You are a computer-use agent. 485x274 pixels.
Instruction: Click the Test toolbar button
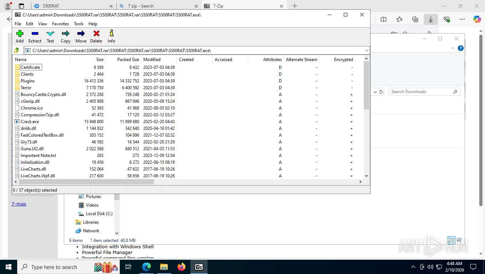click(50, 36)
